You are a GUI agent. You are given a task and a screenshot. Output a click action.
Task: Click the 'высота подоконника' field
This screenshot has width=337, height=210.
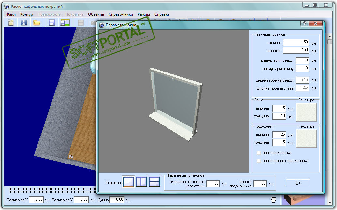click(260, 184)
